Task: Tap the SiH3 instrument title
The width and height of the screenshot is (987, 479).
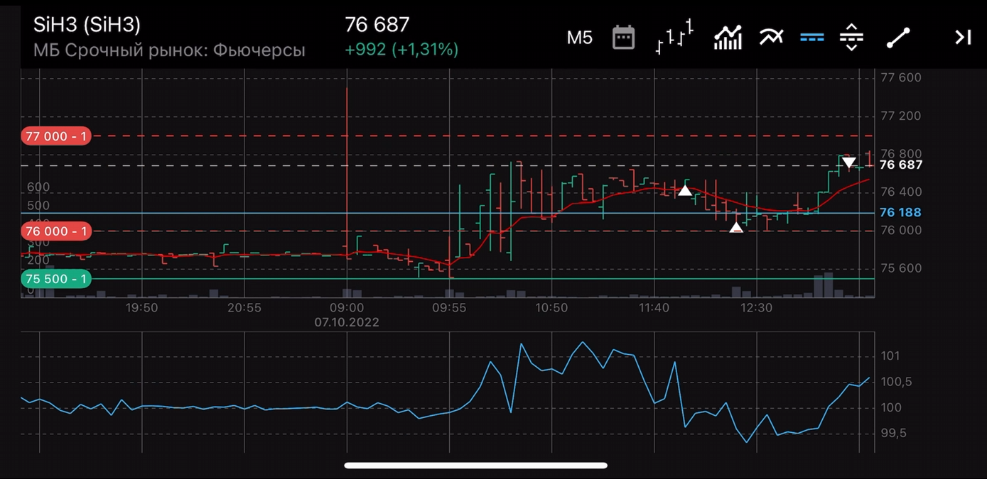Action: click(87, 25)
